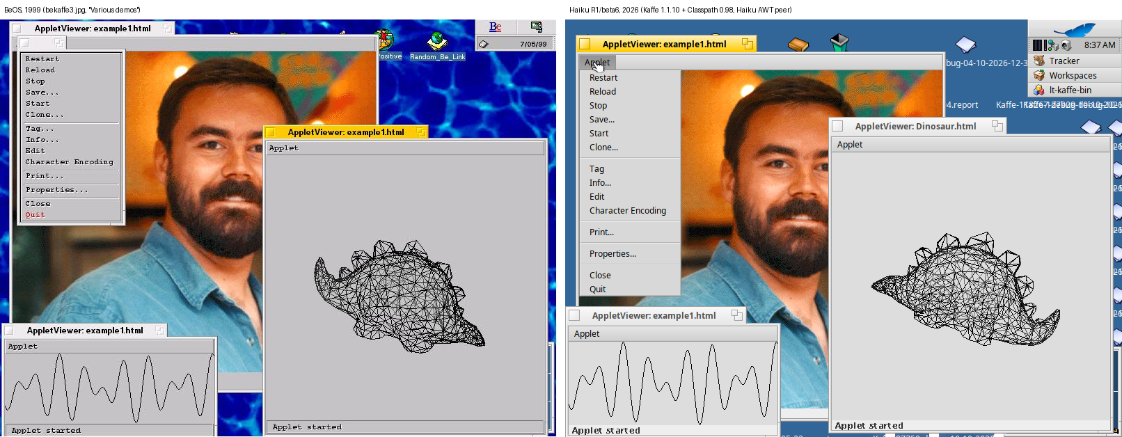Image resolution: width=1122 pixels, height=437 pixels.
Task: Choose the red Quit item in the BeOS Applet menu
Action: 72,215
